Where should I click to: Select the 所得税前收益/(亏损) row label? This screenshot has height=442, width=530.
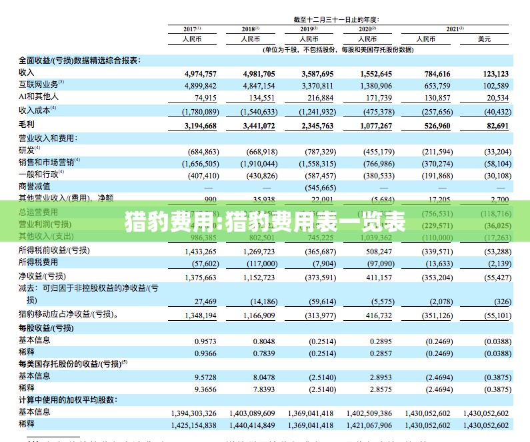point(54,250)
